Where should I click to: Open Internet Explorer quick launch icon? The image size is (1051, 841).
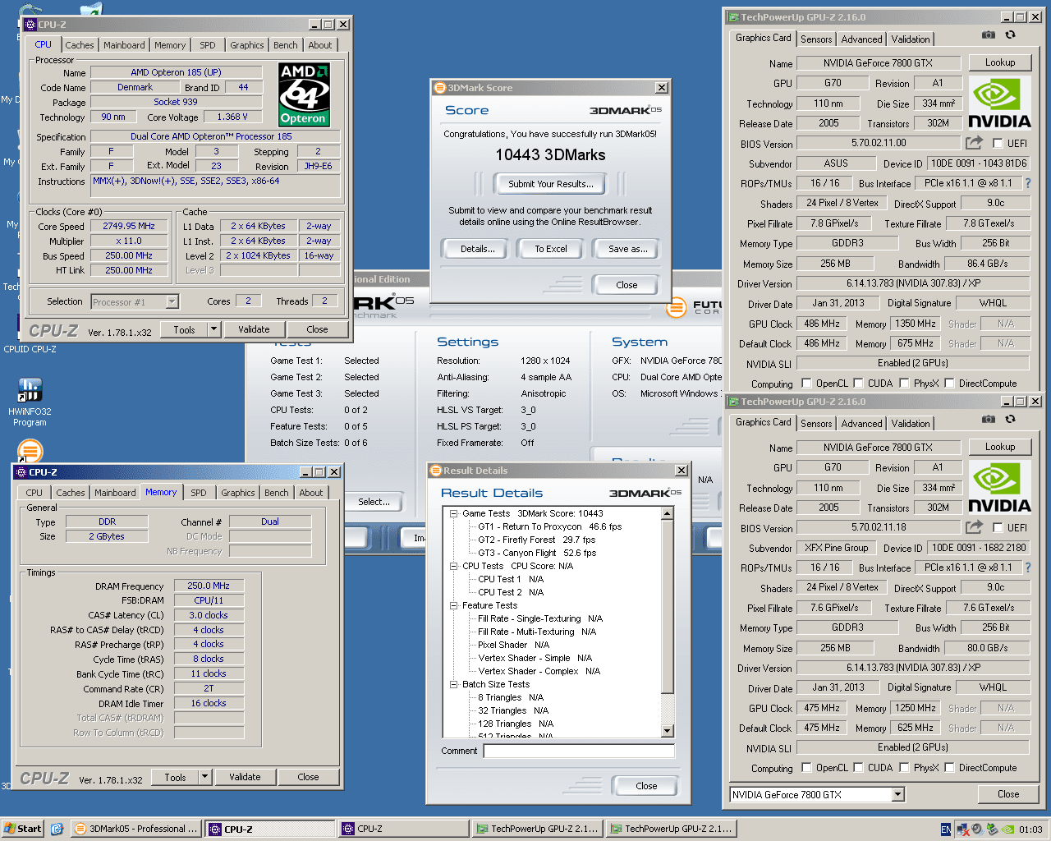57,829
